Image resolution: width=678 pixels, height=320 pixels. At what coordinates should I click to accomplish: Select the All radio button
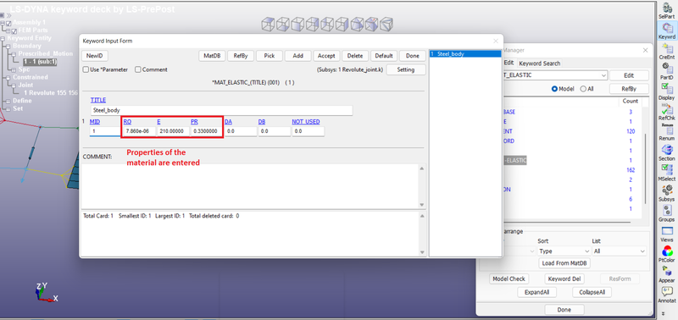[x=583, y=89]
